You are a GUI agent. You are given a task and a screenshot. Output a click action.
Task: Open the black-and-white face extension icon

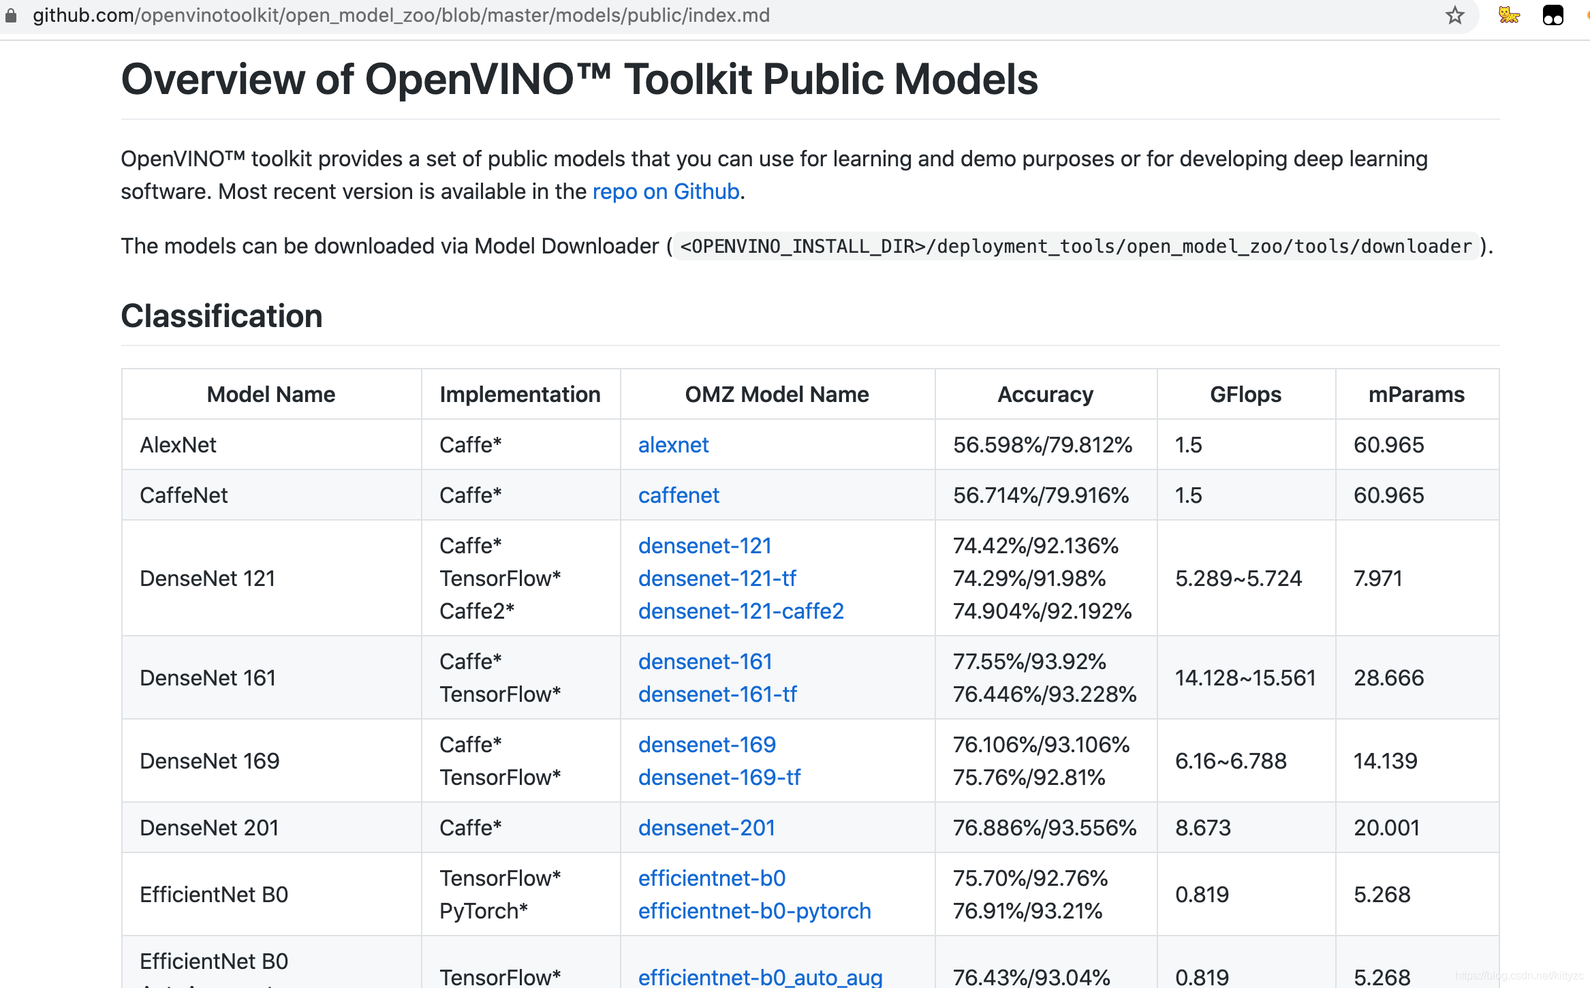(1553, 15)
